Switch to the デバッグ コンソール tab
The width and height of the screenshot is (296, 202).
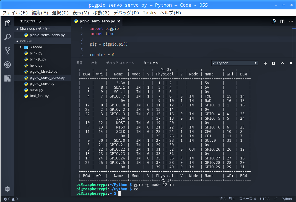point(120,63)
